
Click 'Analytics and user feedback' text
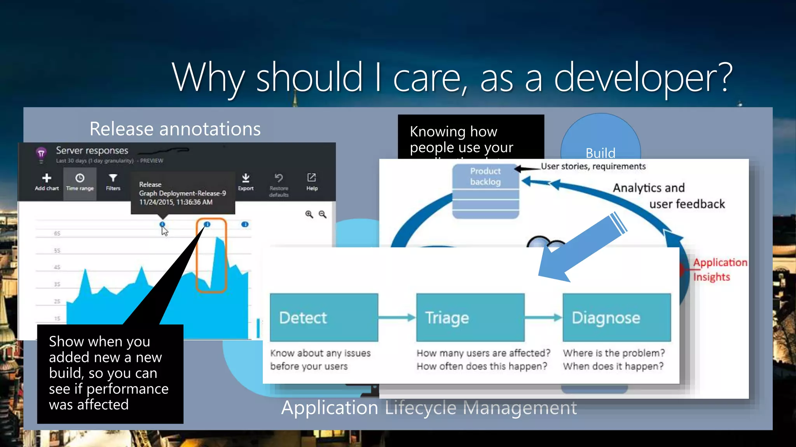(669, 196)
